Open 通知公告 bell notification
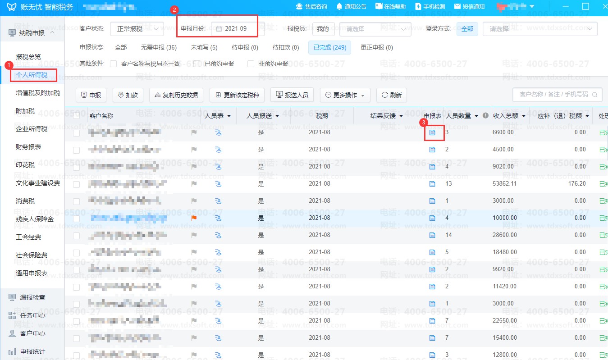 (351, 6)
